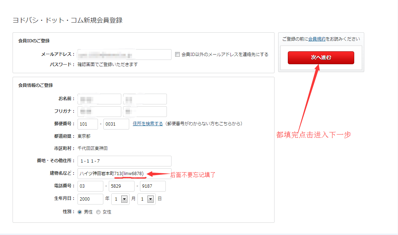Click the red 次へ進む button
The width and height of the screenshot is (398, 235).
pyautogui.click(x=321, y=58)
